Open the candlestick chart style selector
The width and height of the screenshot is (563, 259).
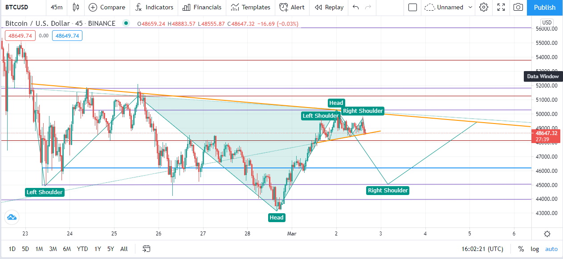76,7
